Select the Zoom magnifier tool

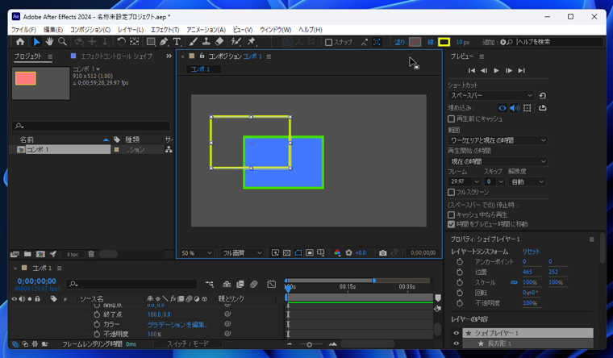pyautogui.click(x=62, y=42)
